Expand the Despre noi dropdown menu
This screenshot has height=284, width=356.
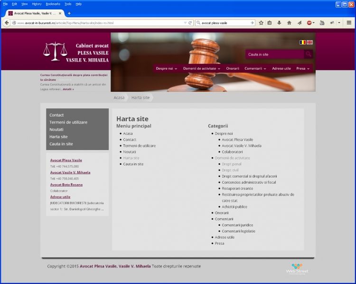click(x=166, y=69)
